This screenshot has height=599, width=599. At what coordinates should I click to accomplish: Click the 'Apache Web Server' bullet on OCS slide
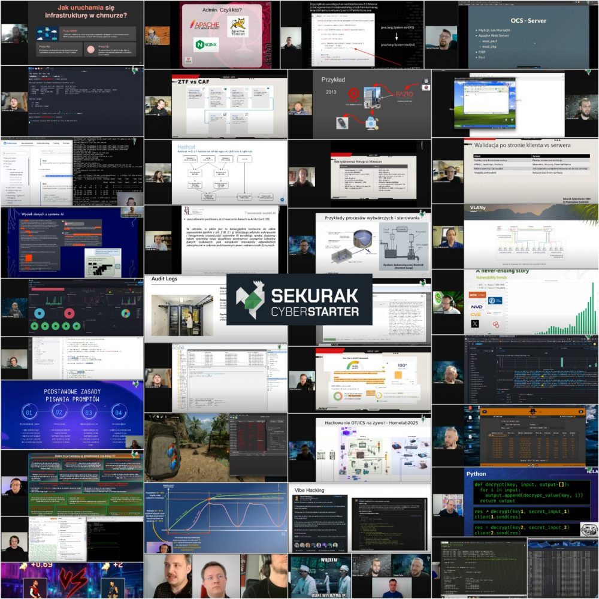(x=494, y=35)
